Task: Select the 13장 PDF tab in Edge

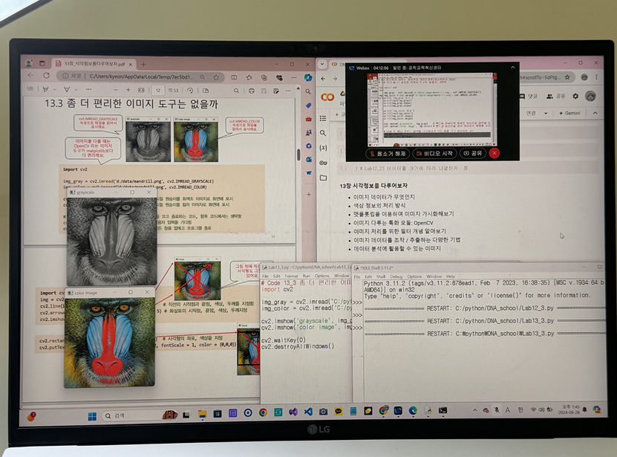Action: pos(94,63)
